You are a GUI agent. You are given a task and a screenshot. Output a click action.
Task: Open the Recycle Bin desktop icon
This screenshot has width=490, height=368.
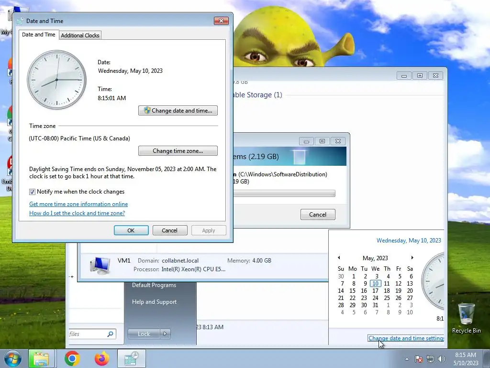pyautogui.click(x=466, y=318)
